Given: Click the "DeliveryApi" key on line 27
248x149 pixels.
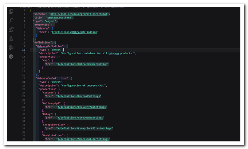Looking at the screenshot, I should tap(51, 103).
